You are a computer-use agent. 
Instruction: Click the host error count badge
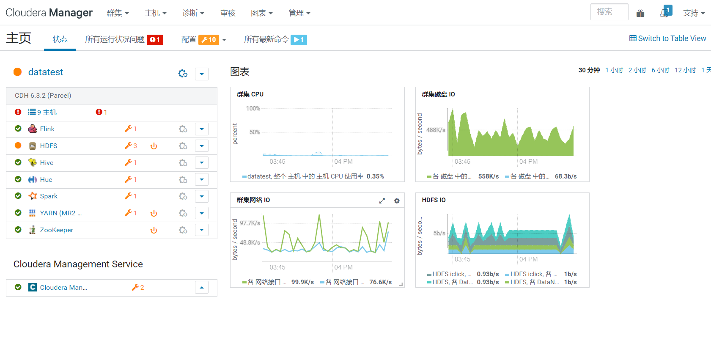pyautogui.click(x=102, y=112)
